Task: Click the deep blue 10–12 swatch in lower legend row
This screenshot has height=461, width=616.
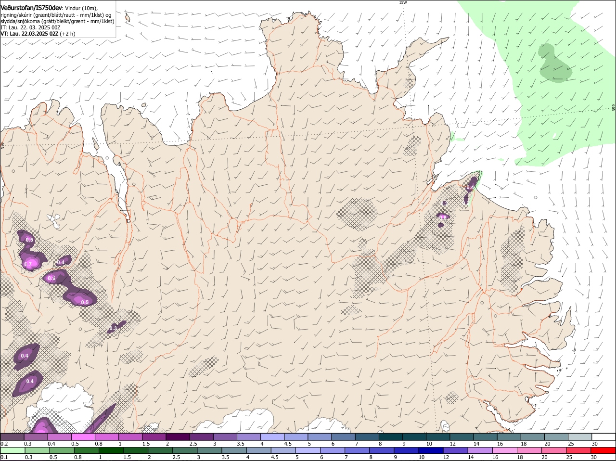Action: pyautogui.click(x=431, y=450)
